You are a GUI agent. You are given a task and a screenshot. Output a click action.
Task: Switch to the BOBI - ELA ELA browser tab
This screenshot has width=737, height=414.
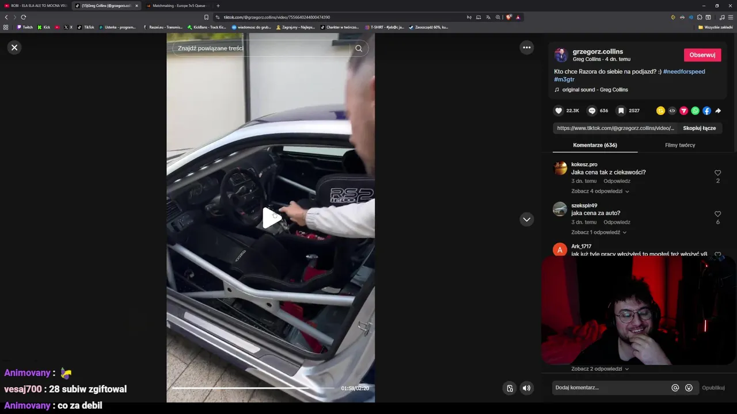[36, 6]
